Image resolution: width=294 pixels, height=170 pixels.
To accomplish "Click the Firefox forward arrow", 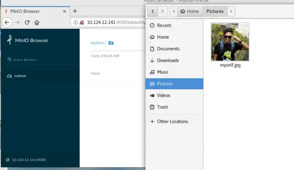I will 17,22.
